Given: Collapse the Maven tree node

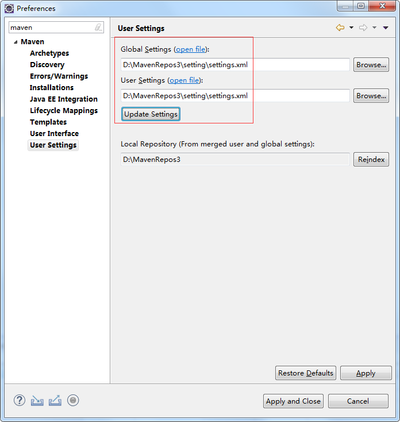Looking at the screenshot, I should [x=16, y=42].
